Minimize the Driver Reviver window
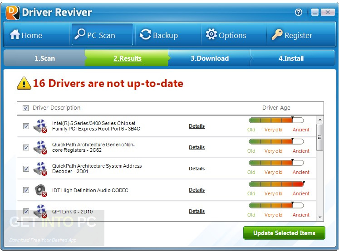Image resolution: width=339 pixels, height=251 pixels. [315, 12]
